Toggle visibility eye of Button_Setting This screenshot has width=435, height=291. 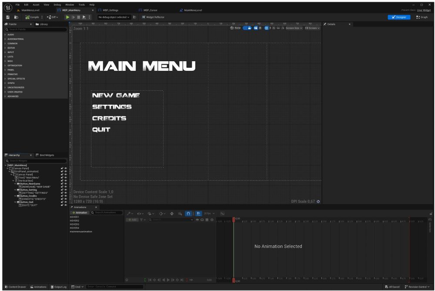tap(66, 190)
